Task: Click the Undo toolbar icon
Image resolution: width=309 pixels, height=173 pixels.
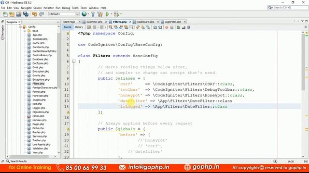Action: point(35,14)
